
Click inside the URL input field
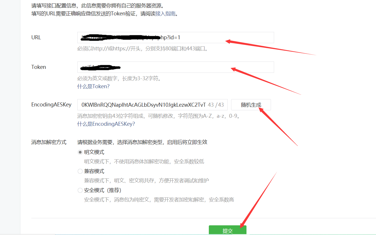tap(175, 37)
